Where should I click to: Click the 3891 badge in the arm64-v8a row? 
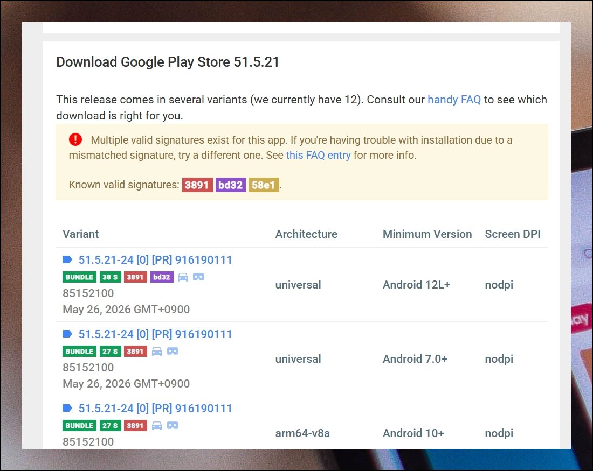[135, 426]
